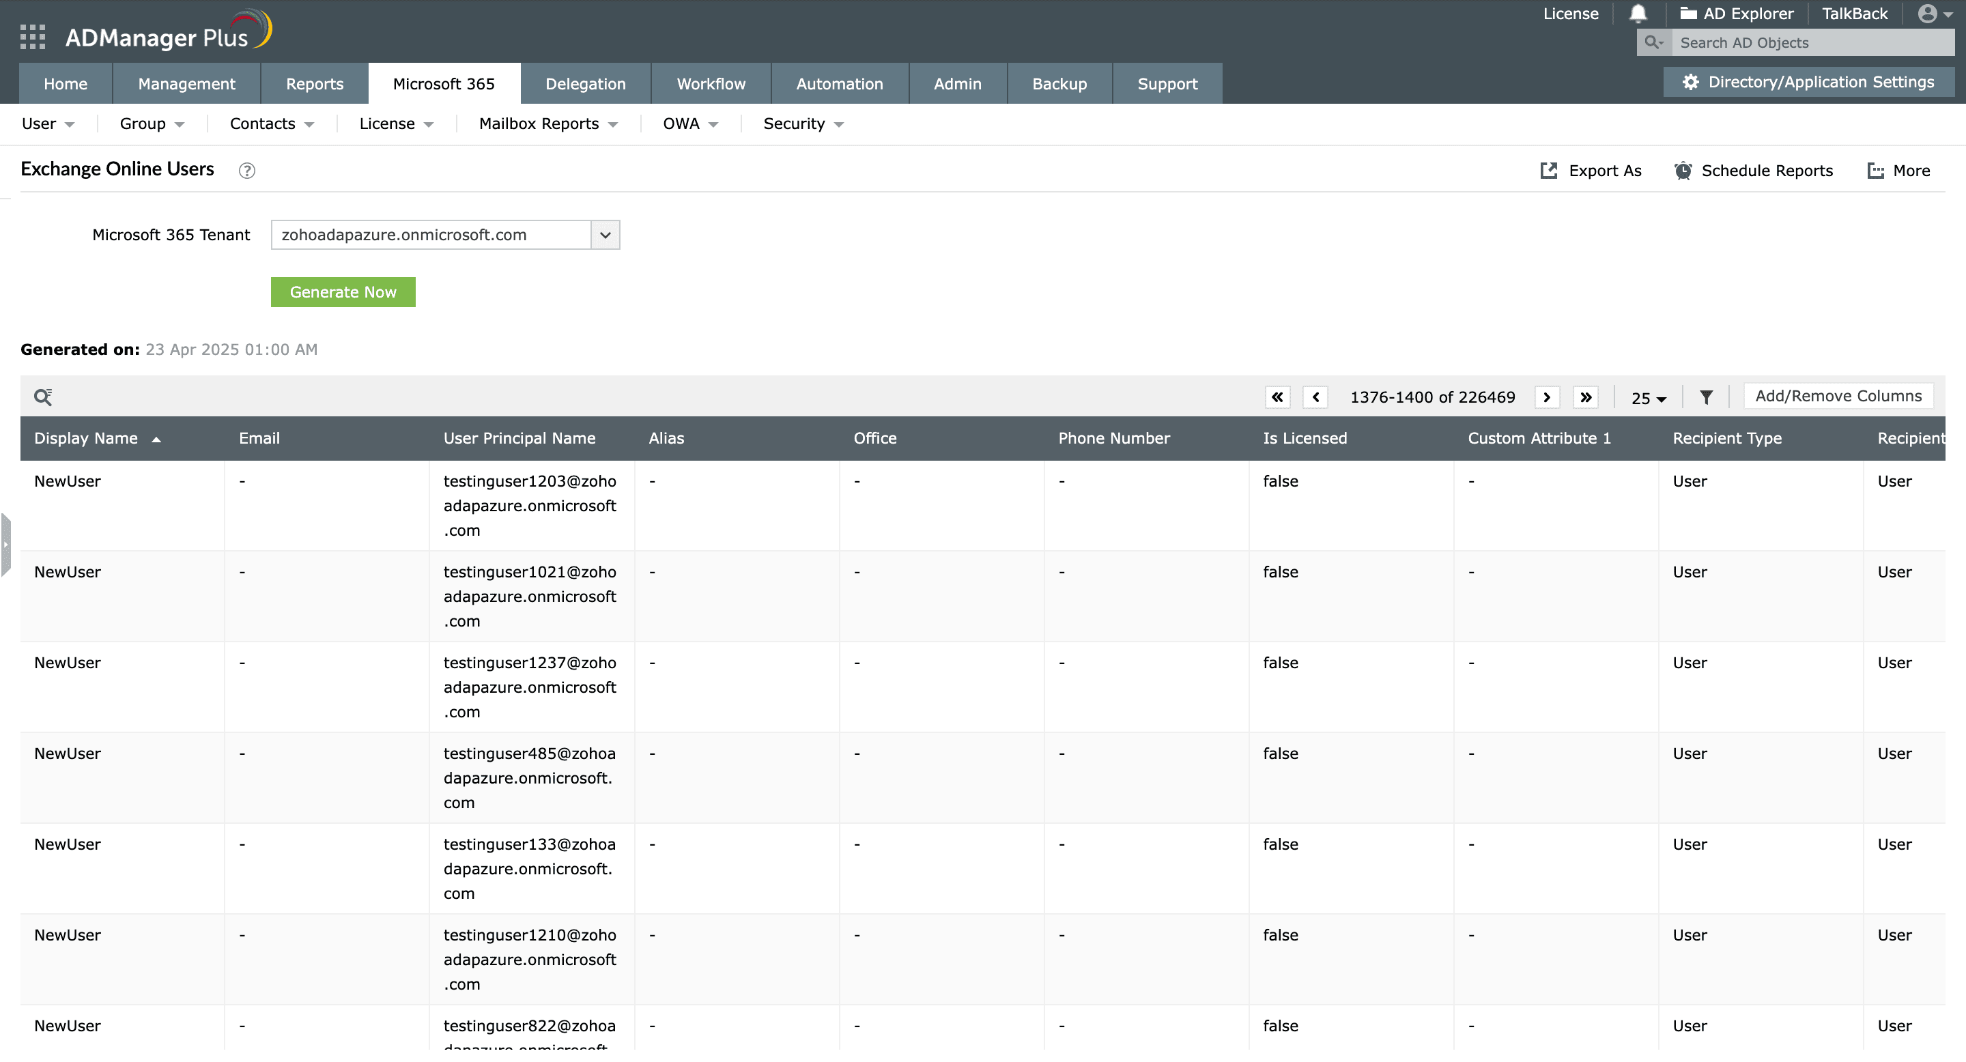
Task: Switch to the Delegation tab
Action: pyautogui.click(x=586, y=84)
